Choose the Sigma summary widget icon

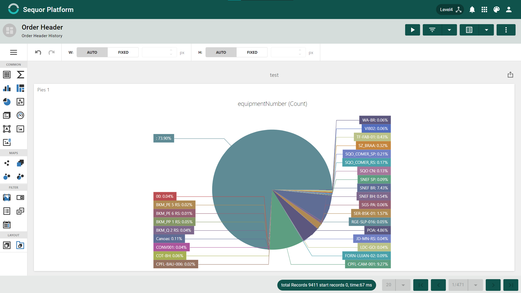click(20, 75)
